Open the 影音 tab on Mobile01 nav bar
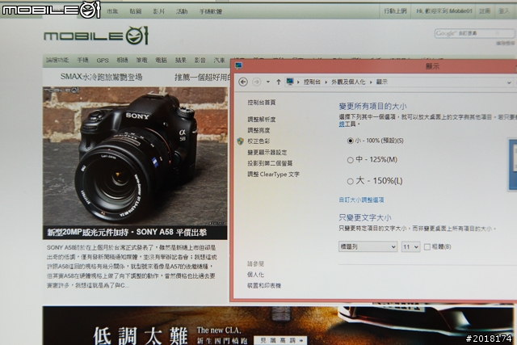The image size is (517, 345). coord(200,60)
